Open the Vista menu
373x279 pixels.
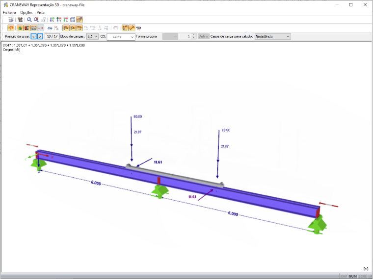point(40,12)
